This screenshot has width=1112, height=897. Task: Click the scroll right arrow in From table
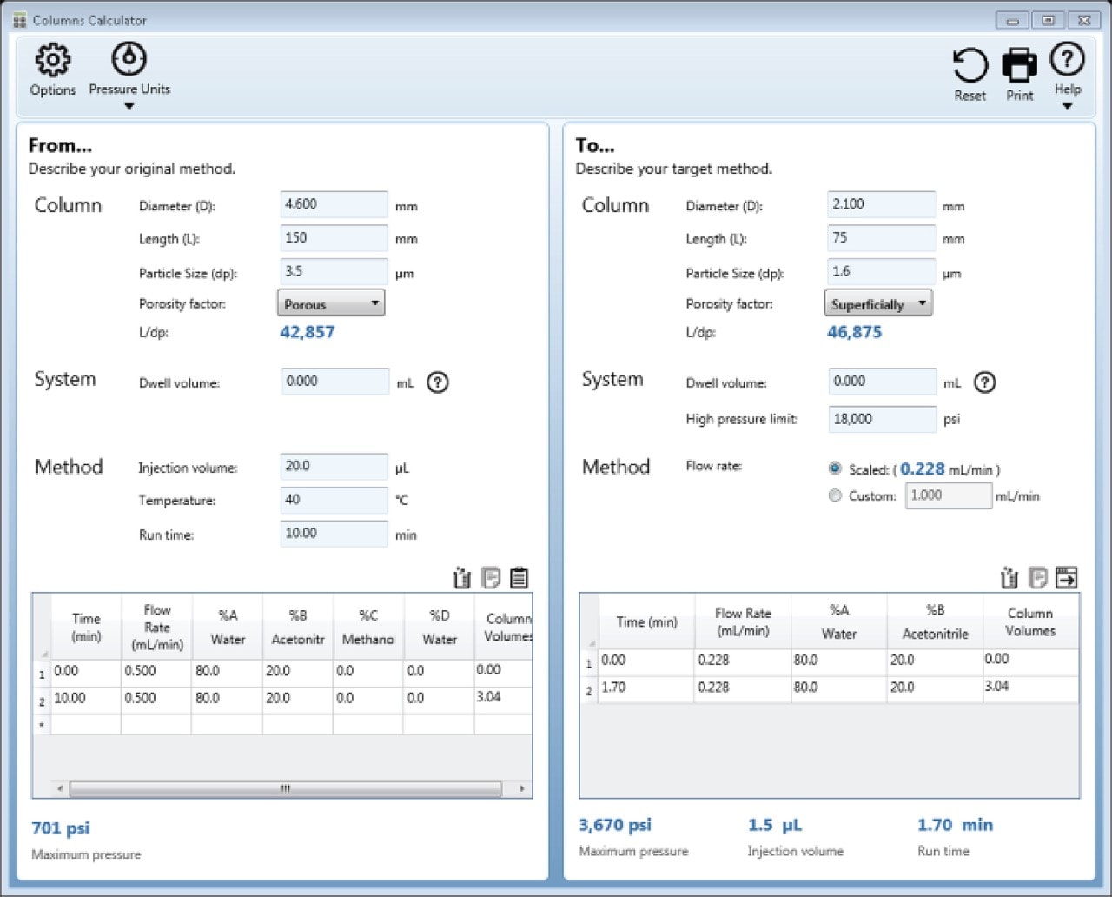(x=521, y=788)
